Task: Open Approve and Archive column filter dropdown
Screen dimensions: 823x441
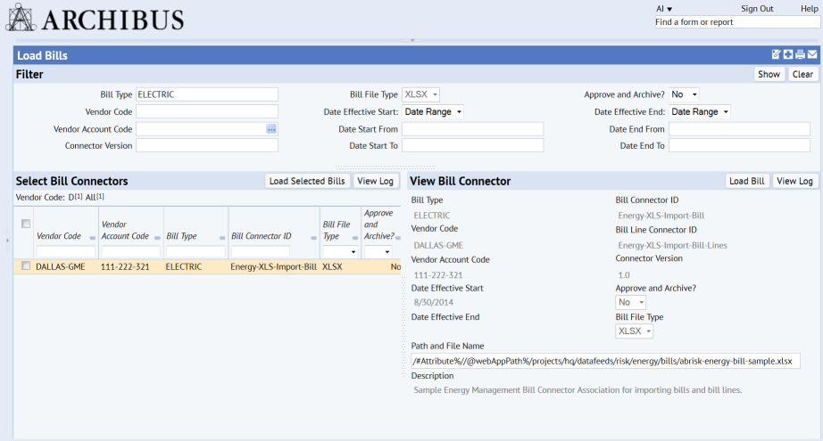Action: coord(378,252)
